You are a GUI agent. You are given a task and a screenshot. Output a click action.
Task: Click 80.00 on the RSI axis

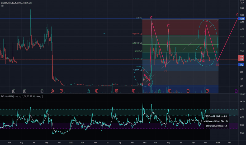click(242, 109)
